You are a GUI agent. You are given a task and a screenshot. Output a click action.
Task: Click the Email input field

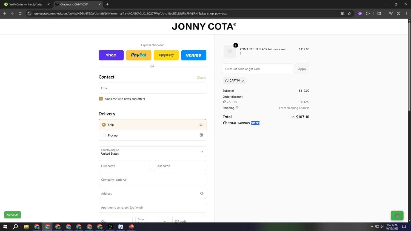point(152,88)
